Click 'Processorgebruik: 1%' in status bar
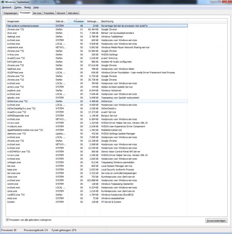This screenshot has height=234, width=232. pyautogui.click(x=36, y=230)
